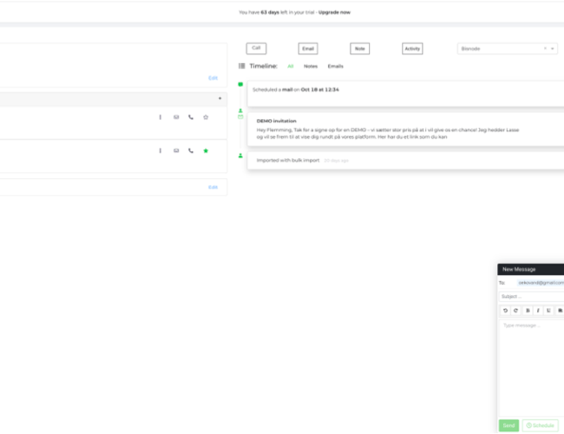This screenshot has width=564, height=434.
Task: Filter the timeline by Notes
Action: 311,66
